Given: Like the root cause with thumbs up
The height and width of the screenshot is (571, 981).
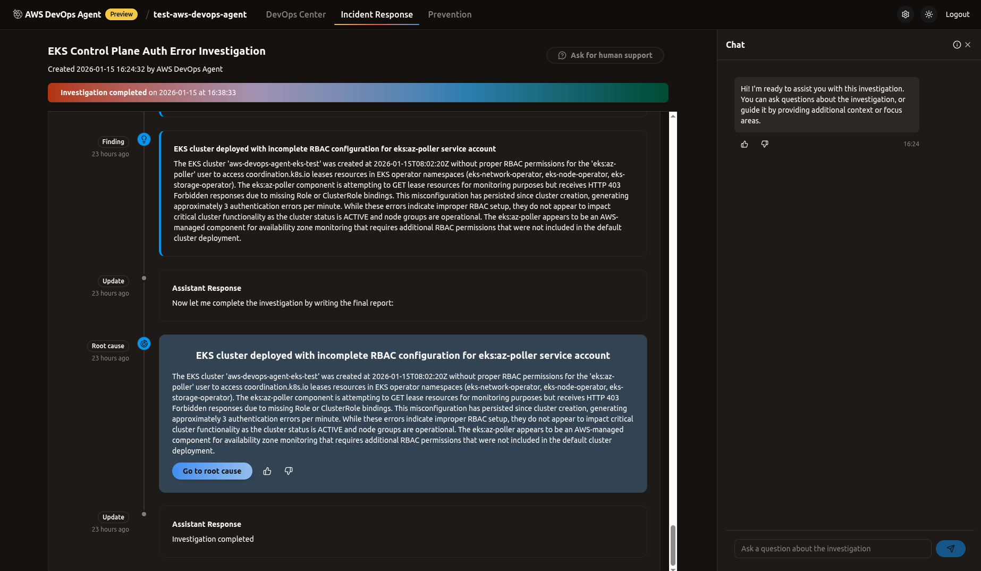Looking at the screenshot, I should coord(267,471).
